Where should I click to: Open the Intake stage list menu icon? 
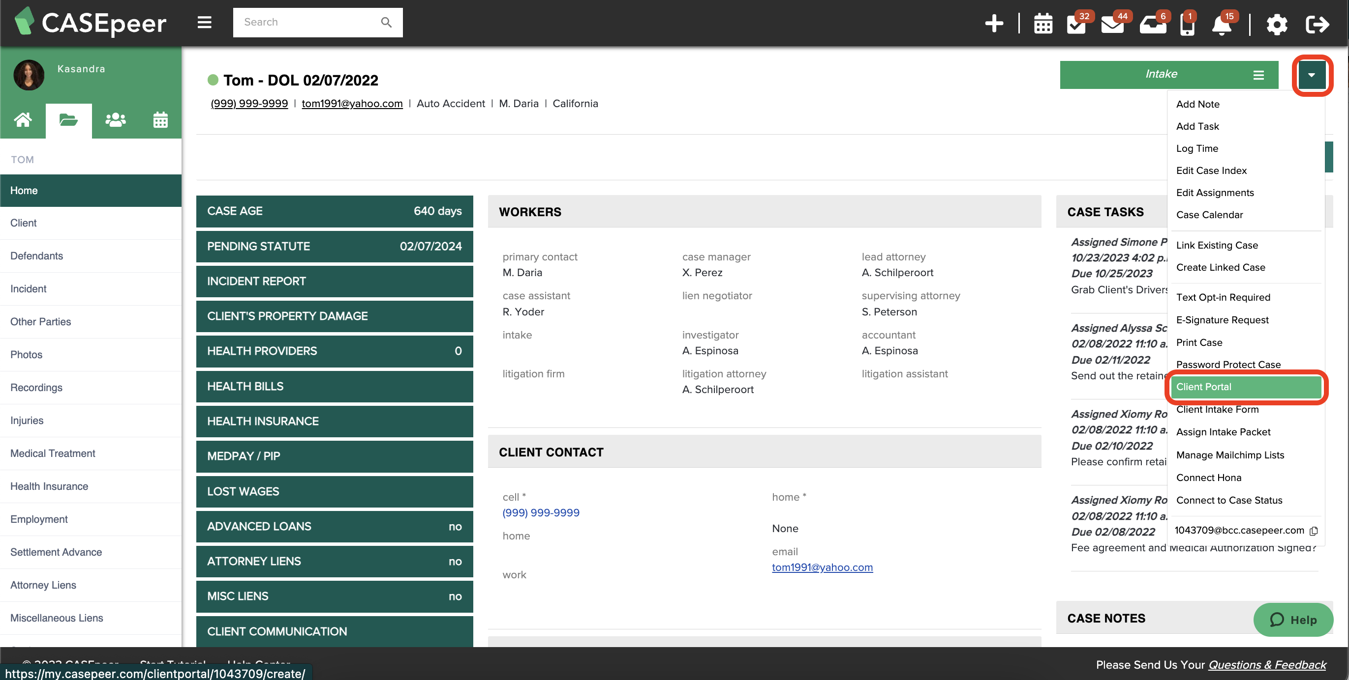coord(1258,75)
